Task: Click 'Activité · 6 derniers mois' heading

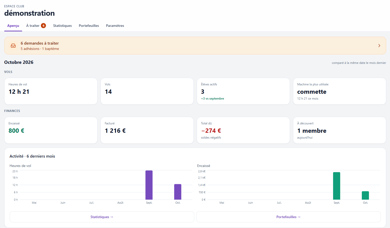Action: pyautogui.click(x=32, y=156)
